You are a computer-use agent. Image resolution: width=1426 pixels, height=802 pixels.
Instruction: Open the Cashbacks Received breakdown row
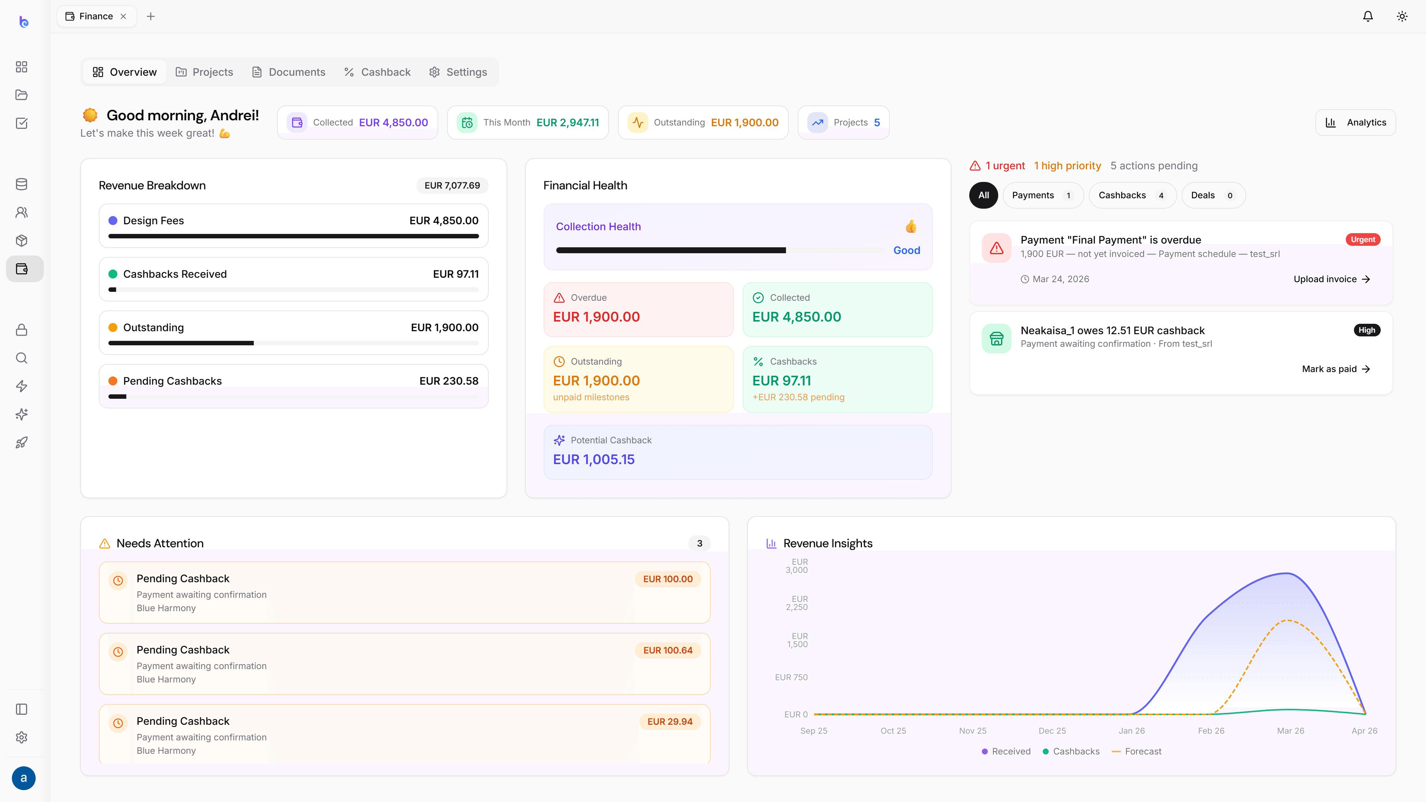[x=293, y=280]
